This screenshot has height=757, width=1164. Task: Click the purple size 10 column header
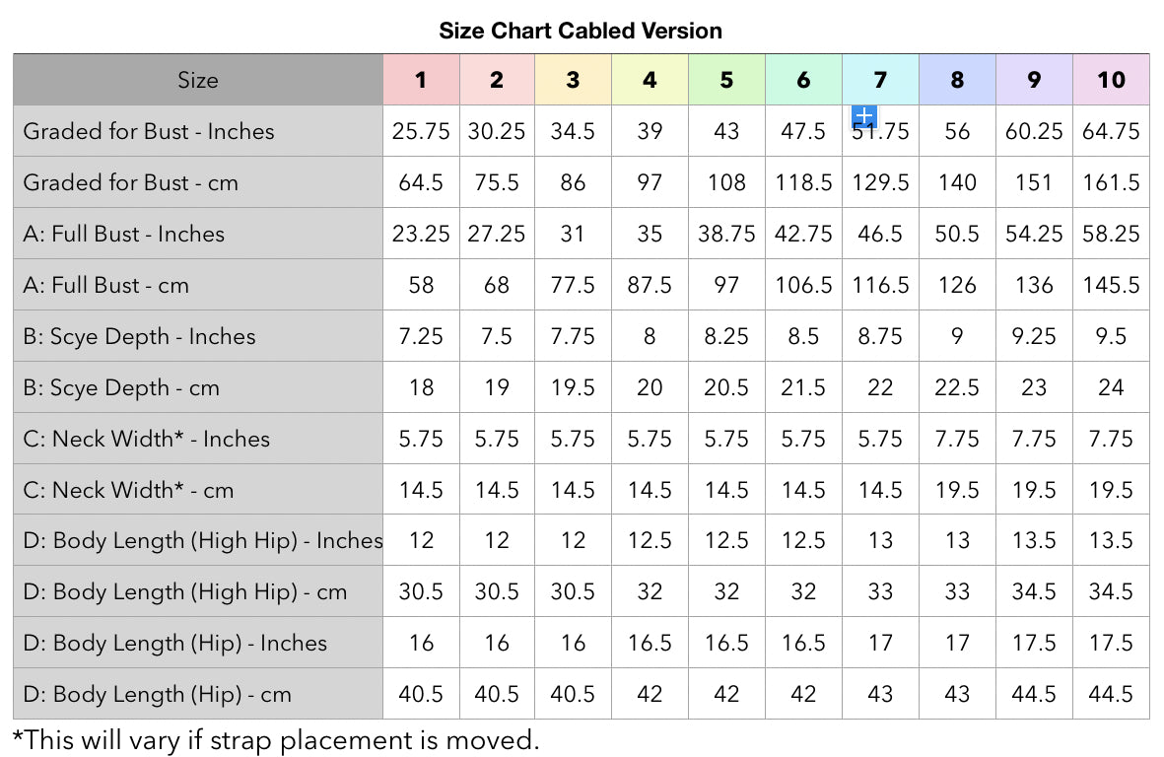point(1111,80)
